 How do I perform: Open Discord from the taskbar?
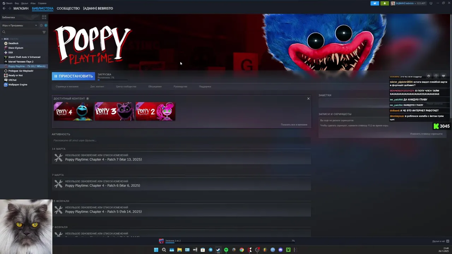280,250
